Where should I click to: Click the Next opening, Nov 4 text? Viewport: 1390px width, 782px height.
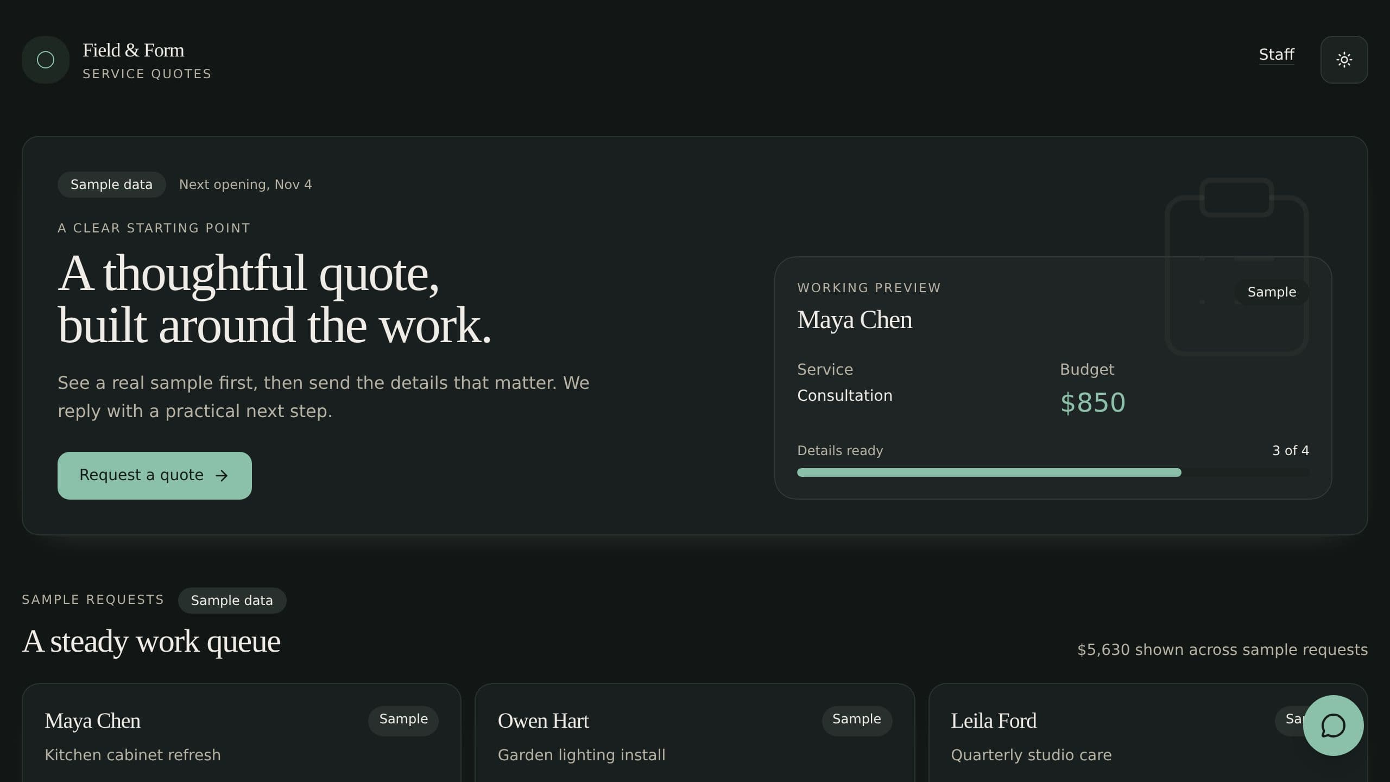pyautogui.click(x=245, y=185)
